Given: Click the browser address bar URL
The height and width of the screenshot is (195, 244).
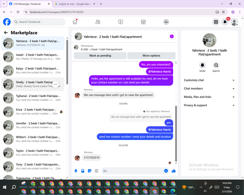Looking at the screenshot, I should point(57,12).
